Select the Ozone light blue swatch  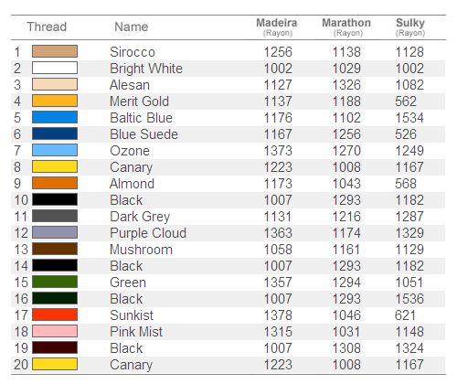click(55, 150)
